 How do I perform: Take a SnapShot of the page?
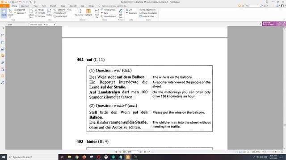(x=20, y=10)
